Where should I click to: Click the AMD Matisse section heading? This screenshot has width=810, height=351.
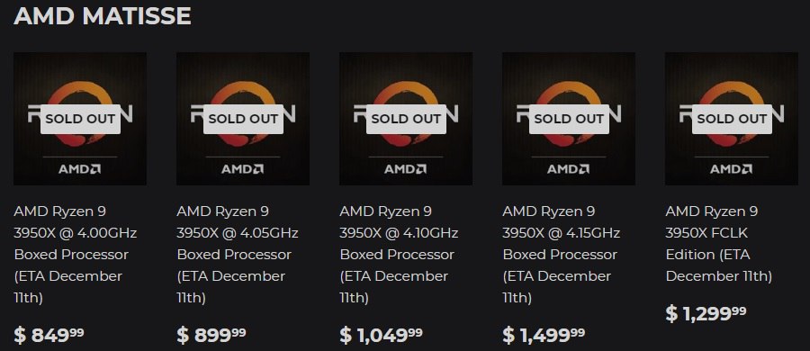tap(103, 15)
